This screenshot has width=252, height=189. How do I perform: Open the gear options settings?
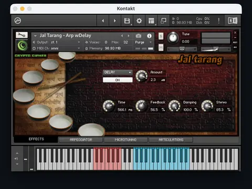pyautogui.click(x=139, y=21)
